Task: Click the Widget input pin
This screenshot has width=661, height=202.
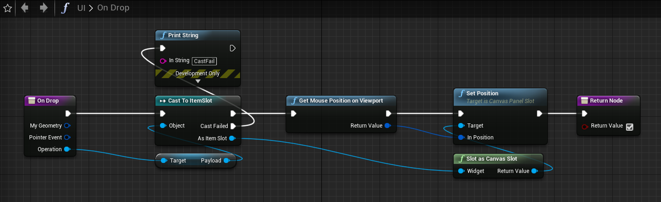Action: point(461,171)
